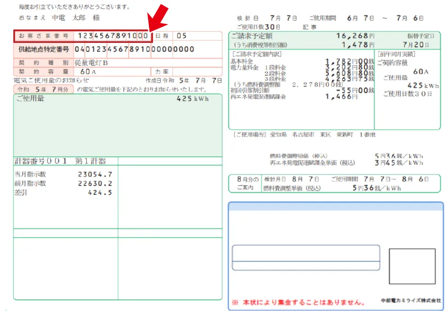The image size is (445, 311).
Task: Click 検針日 7月 7日 at the top
Action: 267,18
